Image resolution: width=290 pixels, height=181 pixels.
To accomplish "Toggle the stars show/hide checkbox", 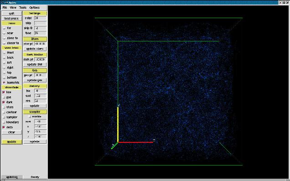I will (4, 107).
